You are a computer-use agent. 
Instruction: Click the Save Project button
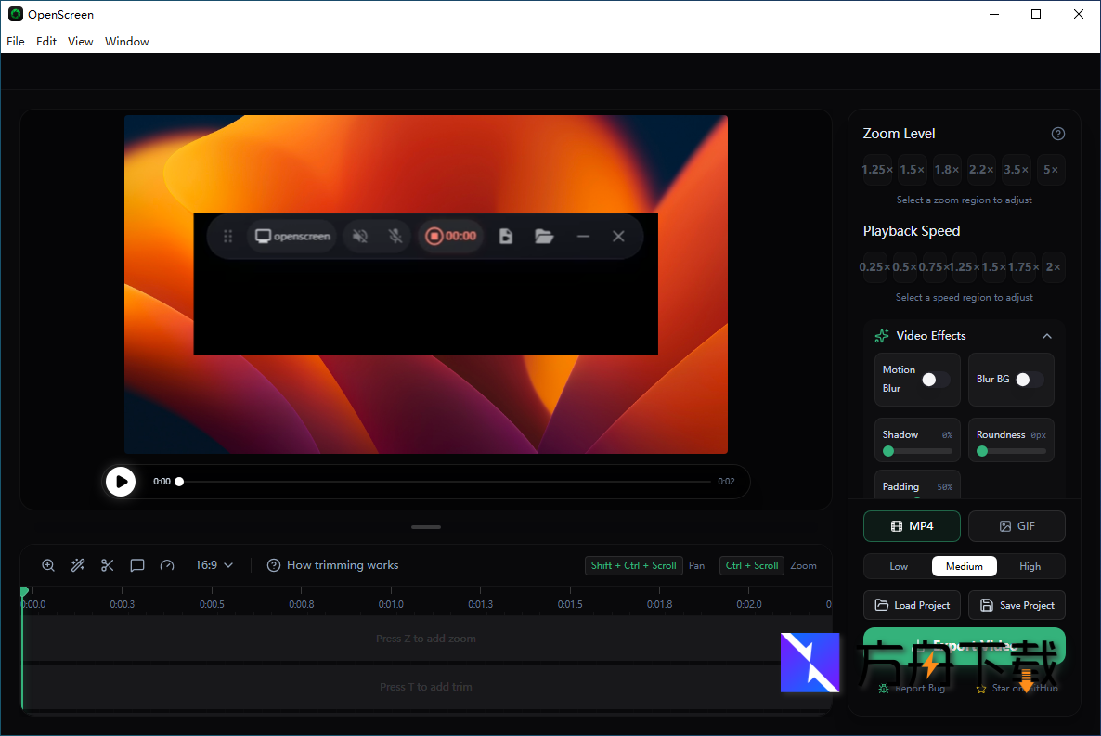tap(1017, 605)
